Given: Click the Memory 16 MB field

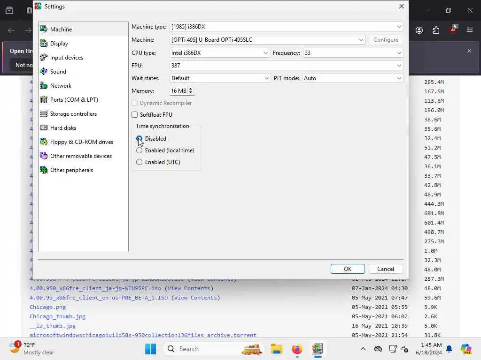Looking at the screenshot, I should tap(178, 91).
